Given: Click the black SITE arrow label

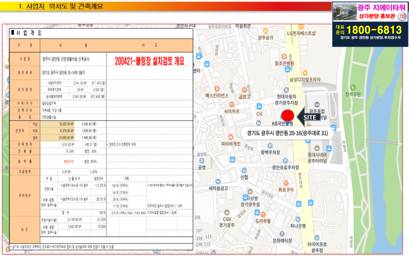Looking at the screenshot, I should point(309,118).
